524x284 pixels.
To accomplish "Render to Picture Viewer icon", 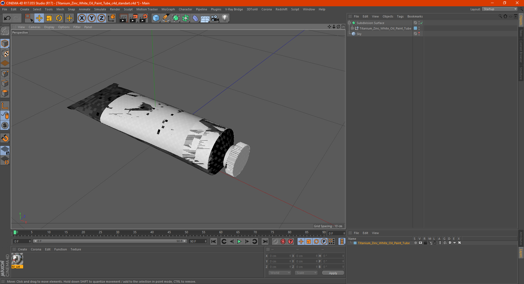I will tap(133, 18).
